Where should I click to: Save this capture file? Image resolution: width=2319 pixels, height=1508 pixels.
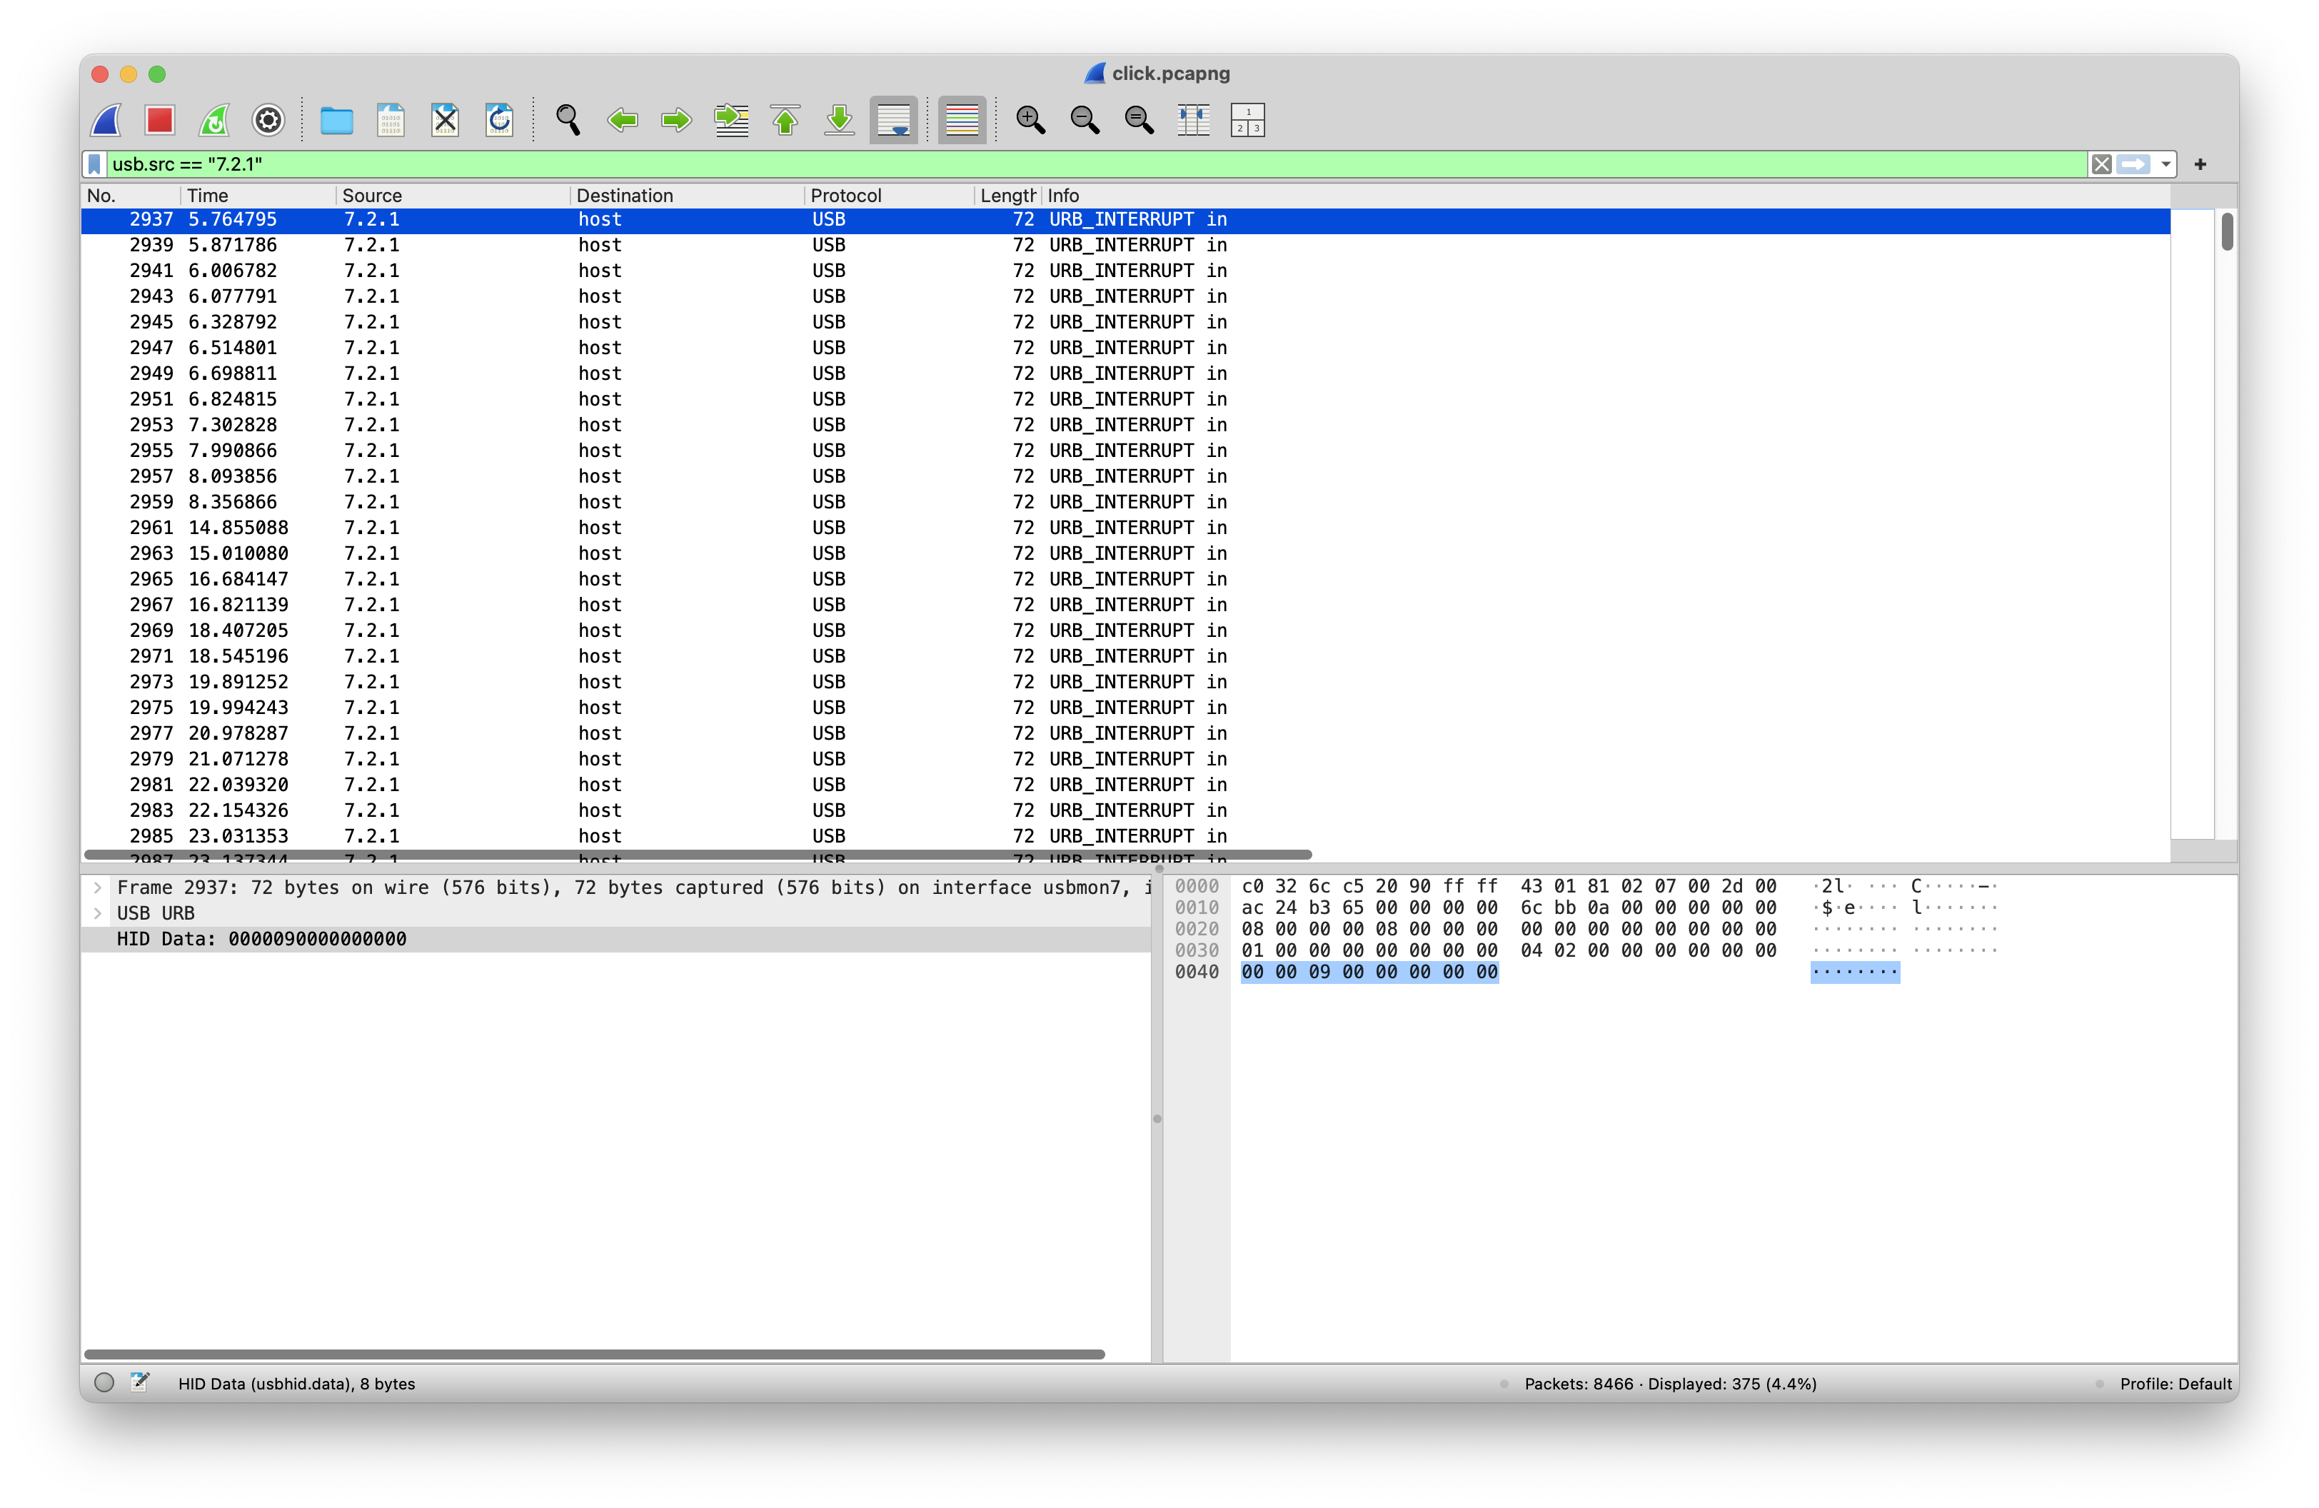tap(391, 120)
